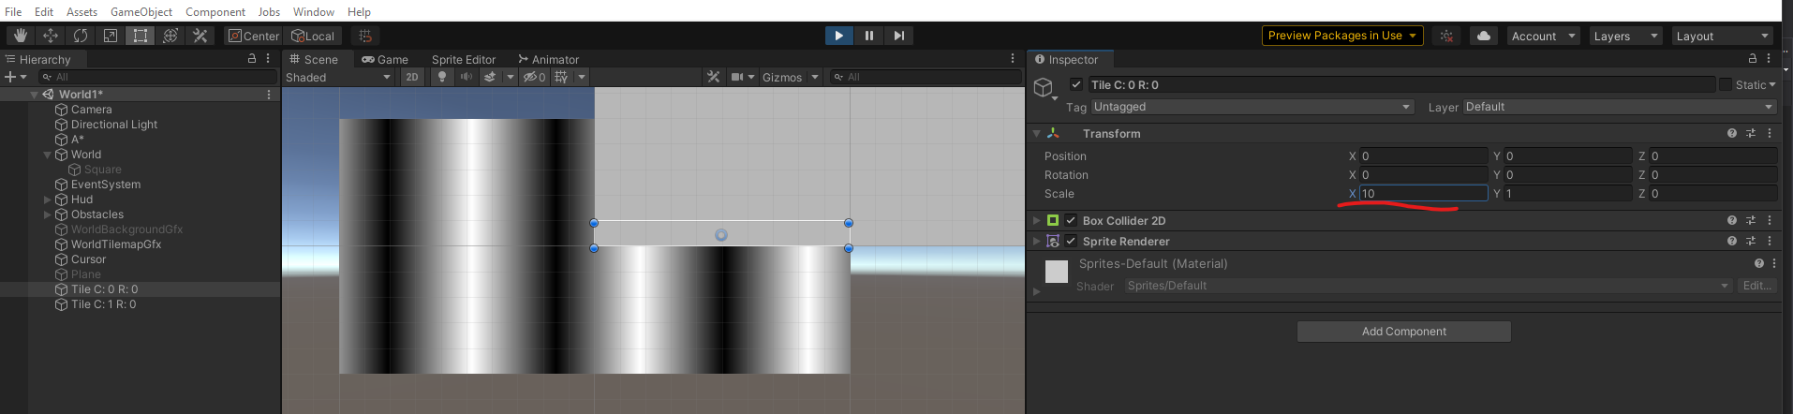This screenshot has height=414, width=1793.
Task: Toggle pivot mode Center button
Action: coord(253,36)
